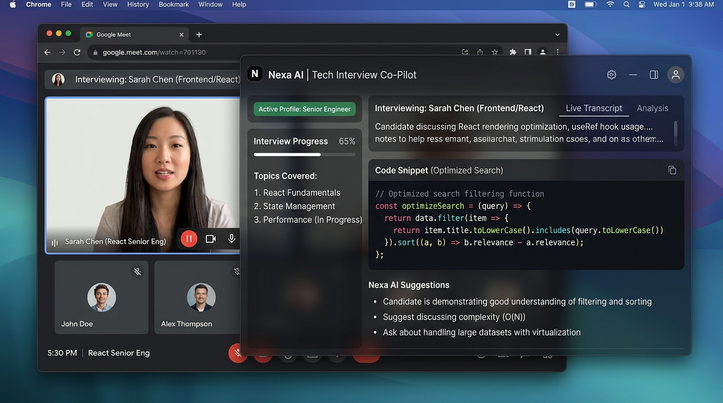Switch to the Analysis tab

[653, 108]
